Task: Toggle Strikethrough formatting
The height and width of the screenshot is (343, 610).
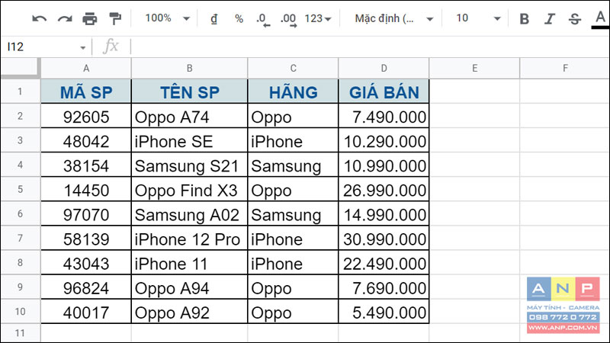Action: click(x=575, y=18)
